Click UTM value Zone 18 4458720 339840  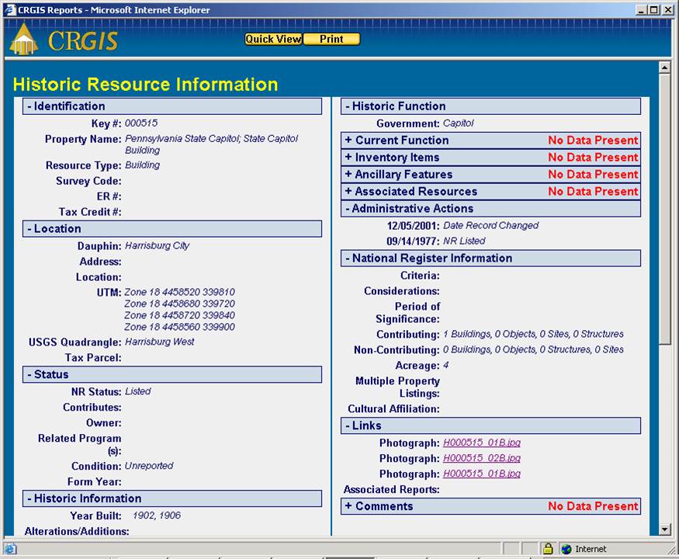(180, 315)
